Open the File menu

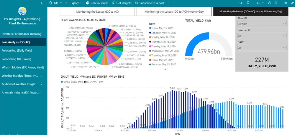[56, 3]
